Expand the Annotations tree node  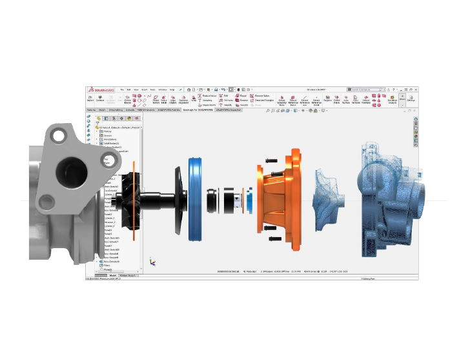pos(97,139)
